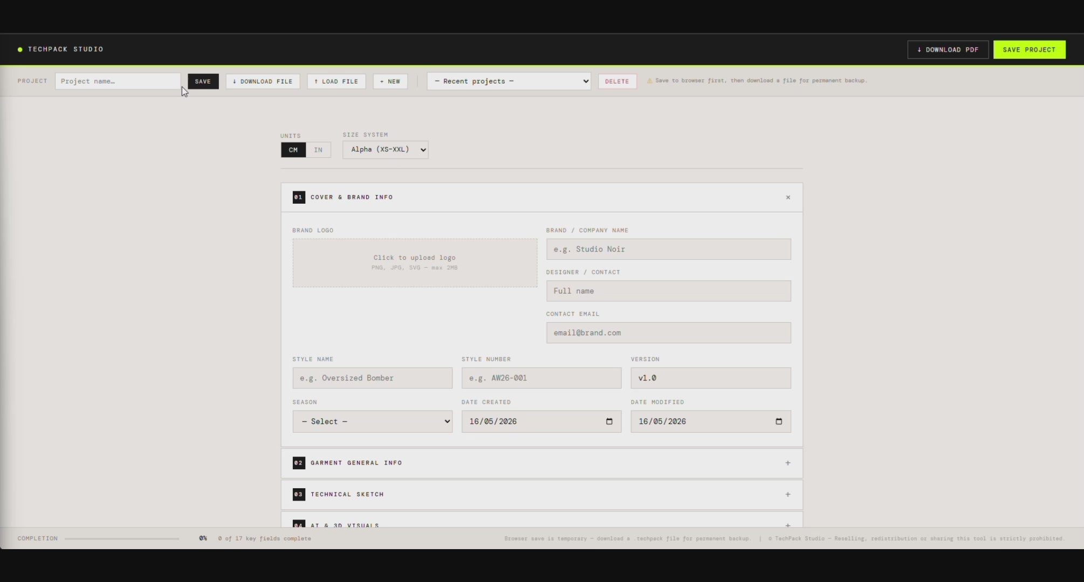Click the 02 section number badge
1084x582 pixels.
point(299,463)
